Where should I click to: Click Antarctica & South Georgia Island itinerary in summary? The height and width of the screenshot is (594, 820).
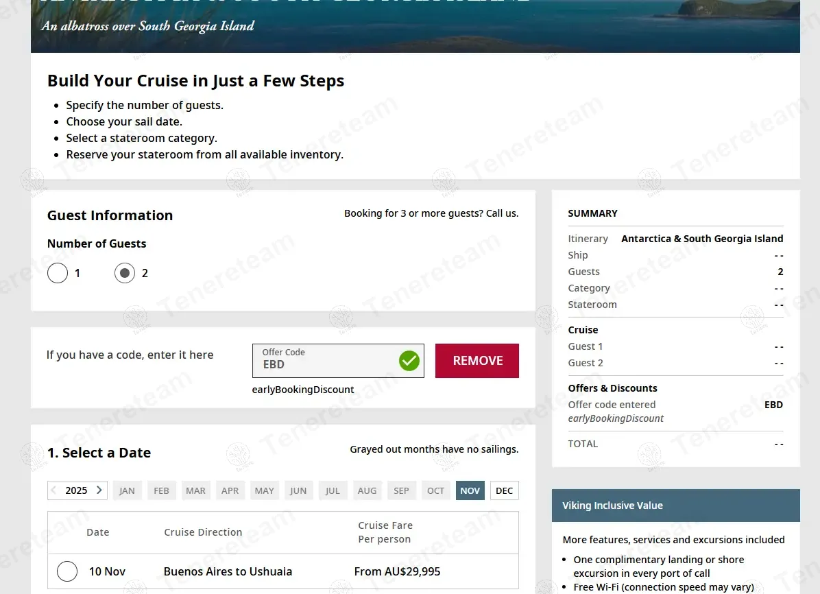pos(701,239)
